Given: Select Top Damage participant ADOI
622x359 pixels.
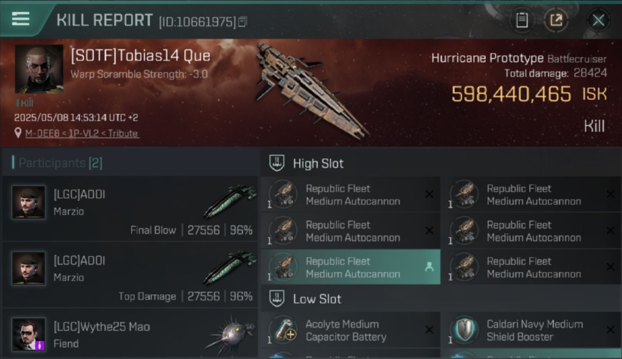Looking at the screenshot, I should [130, 274].
